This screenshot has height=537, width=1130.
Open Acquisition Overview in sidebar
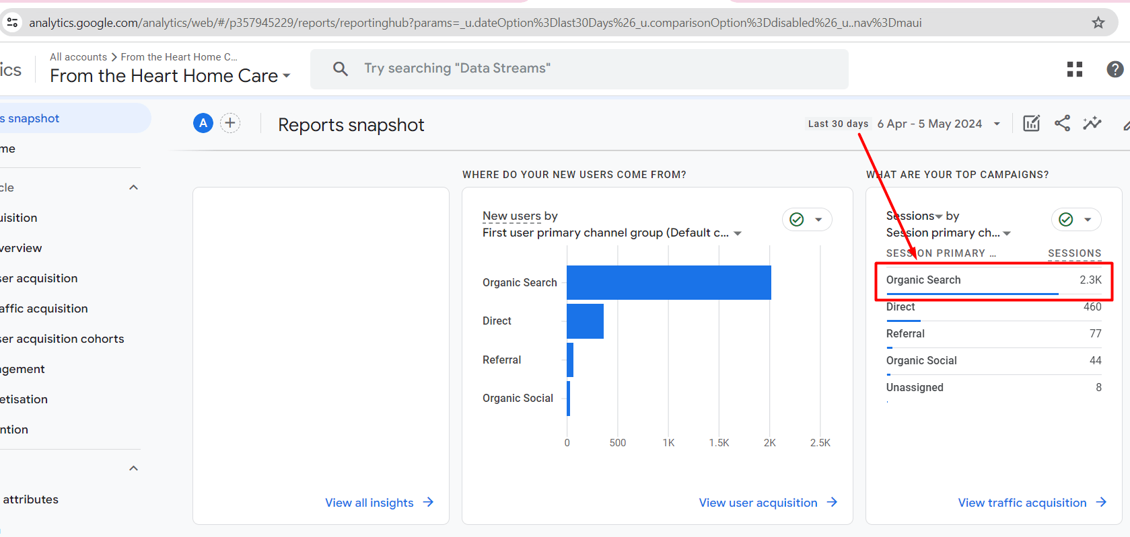coord(21,248)
